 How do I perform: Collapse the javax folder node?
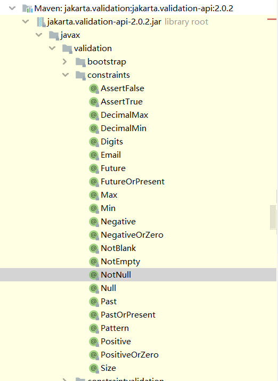click(x=39, y=35)
